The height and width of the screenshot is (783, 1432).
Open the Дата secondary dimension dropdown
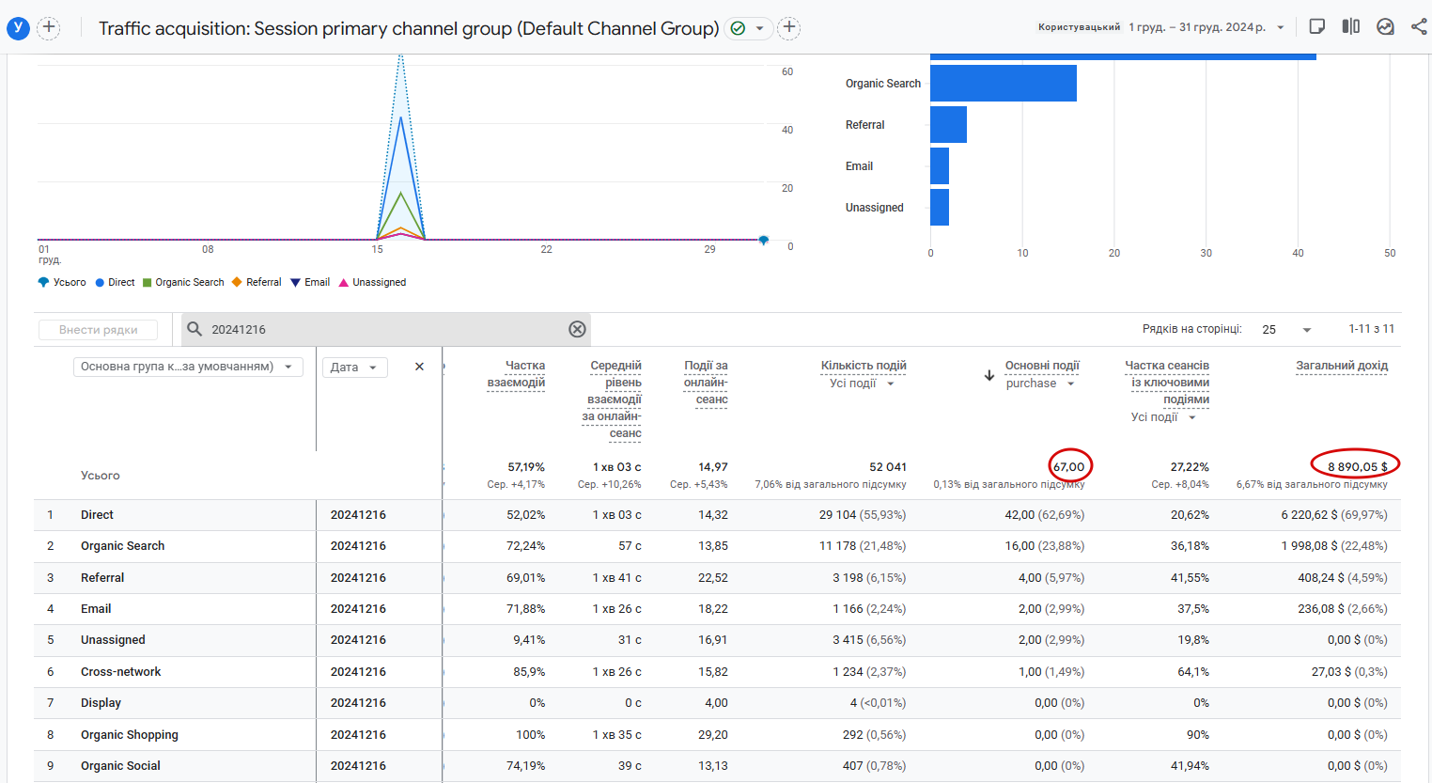click(x=354, y=367)
